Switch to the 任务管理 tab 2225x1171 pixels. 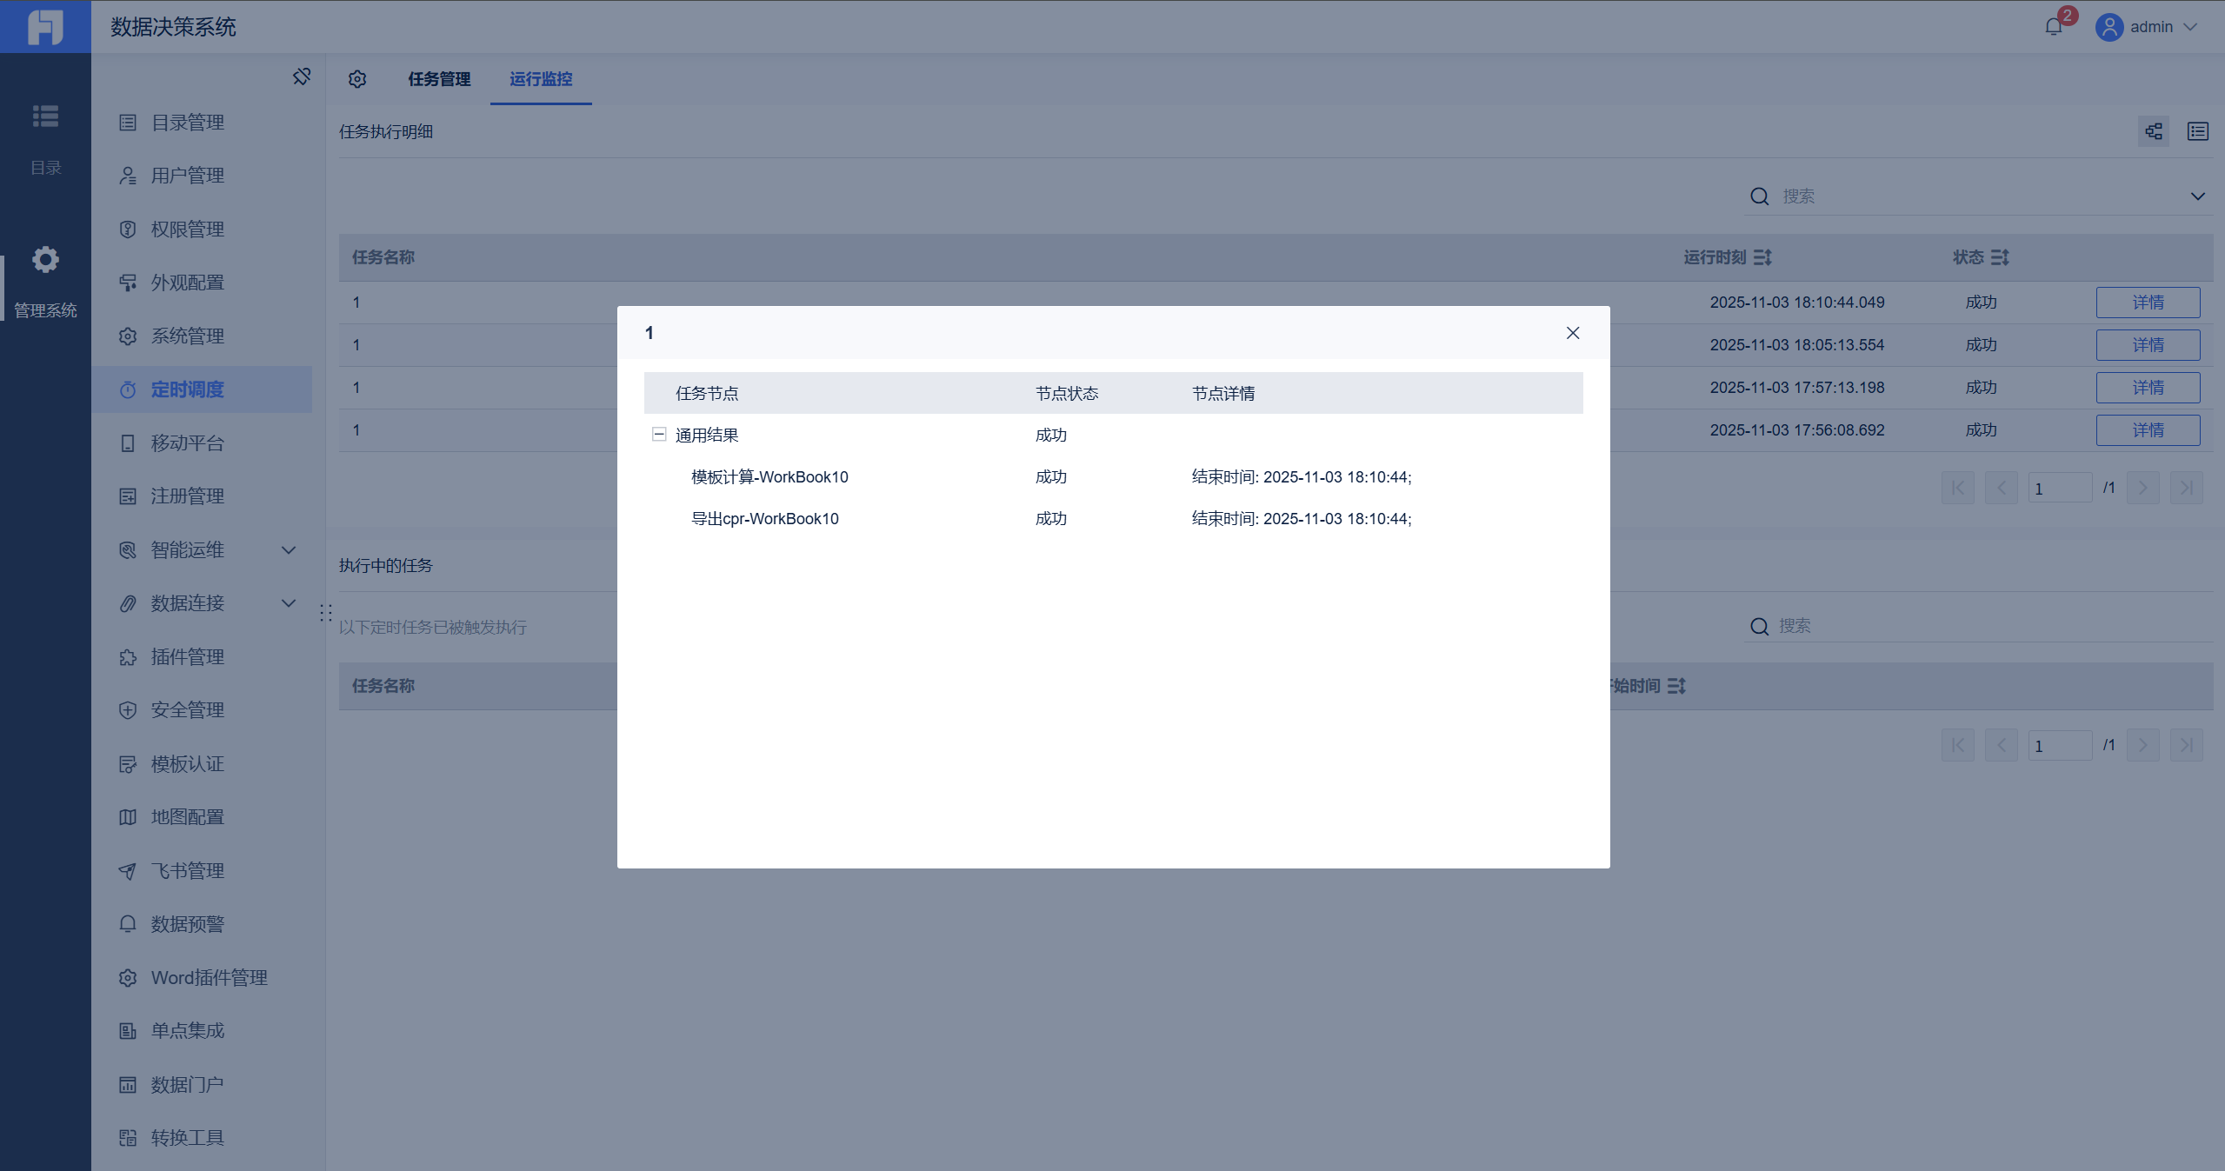[x=439, y=79]
